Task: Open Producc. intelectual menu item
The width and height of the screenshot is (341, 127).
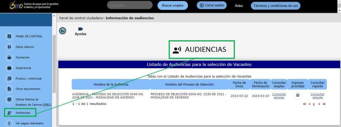Action: pyautogui.click(x=29, y=79)
